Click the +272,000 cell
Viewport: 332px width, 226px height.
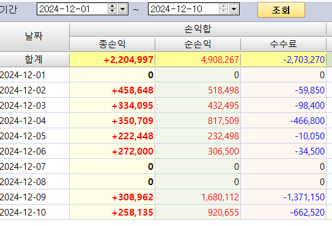coord(113,151)
